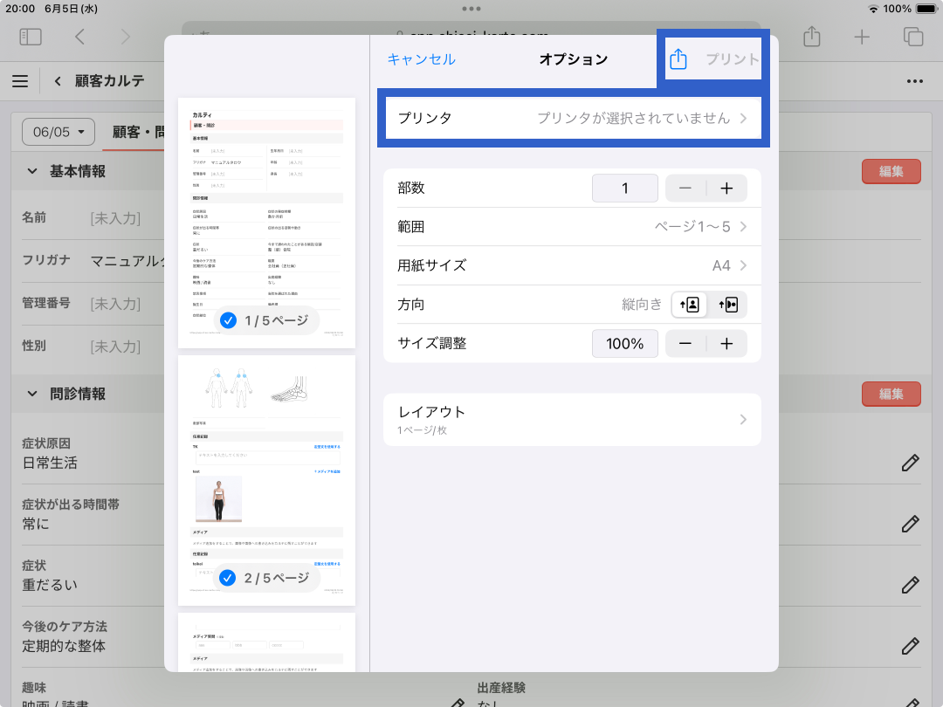Tap the battery icon in status bar
The image size is (943, 707).
(926, 9)
